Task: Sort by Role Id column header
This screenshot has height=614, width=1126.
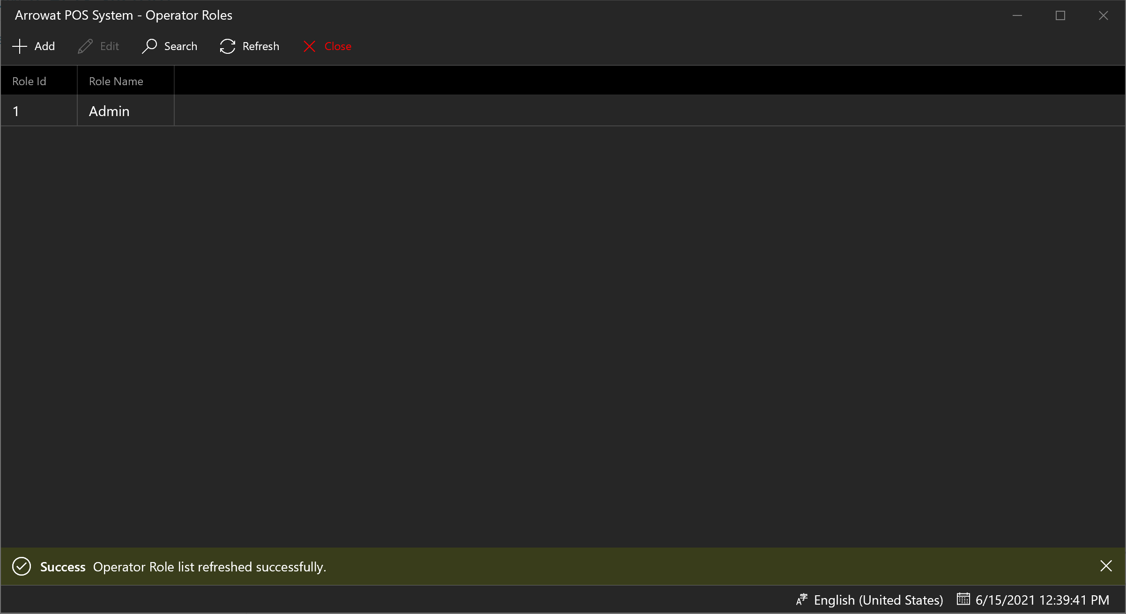Action: 39,81
